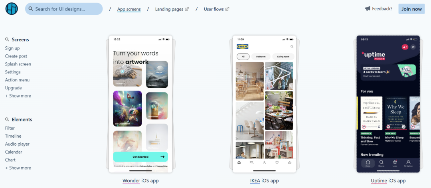Screen dimensions: 431x188
Task: Select the Living room filter chip
Action: 283,57
